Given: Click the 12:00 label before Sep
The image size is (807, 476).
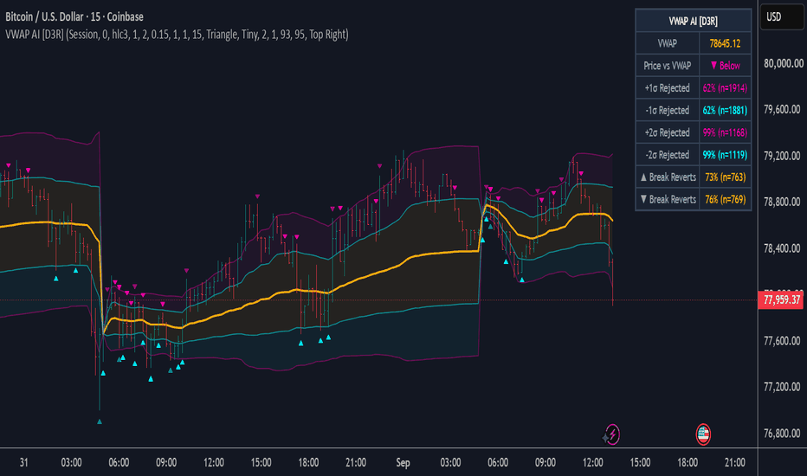Looking at the screenshot, I should [x=214, y=463].
